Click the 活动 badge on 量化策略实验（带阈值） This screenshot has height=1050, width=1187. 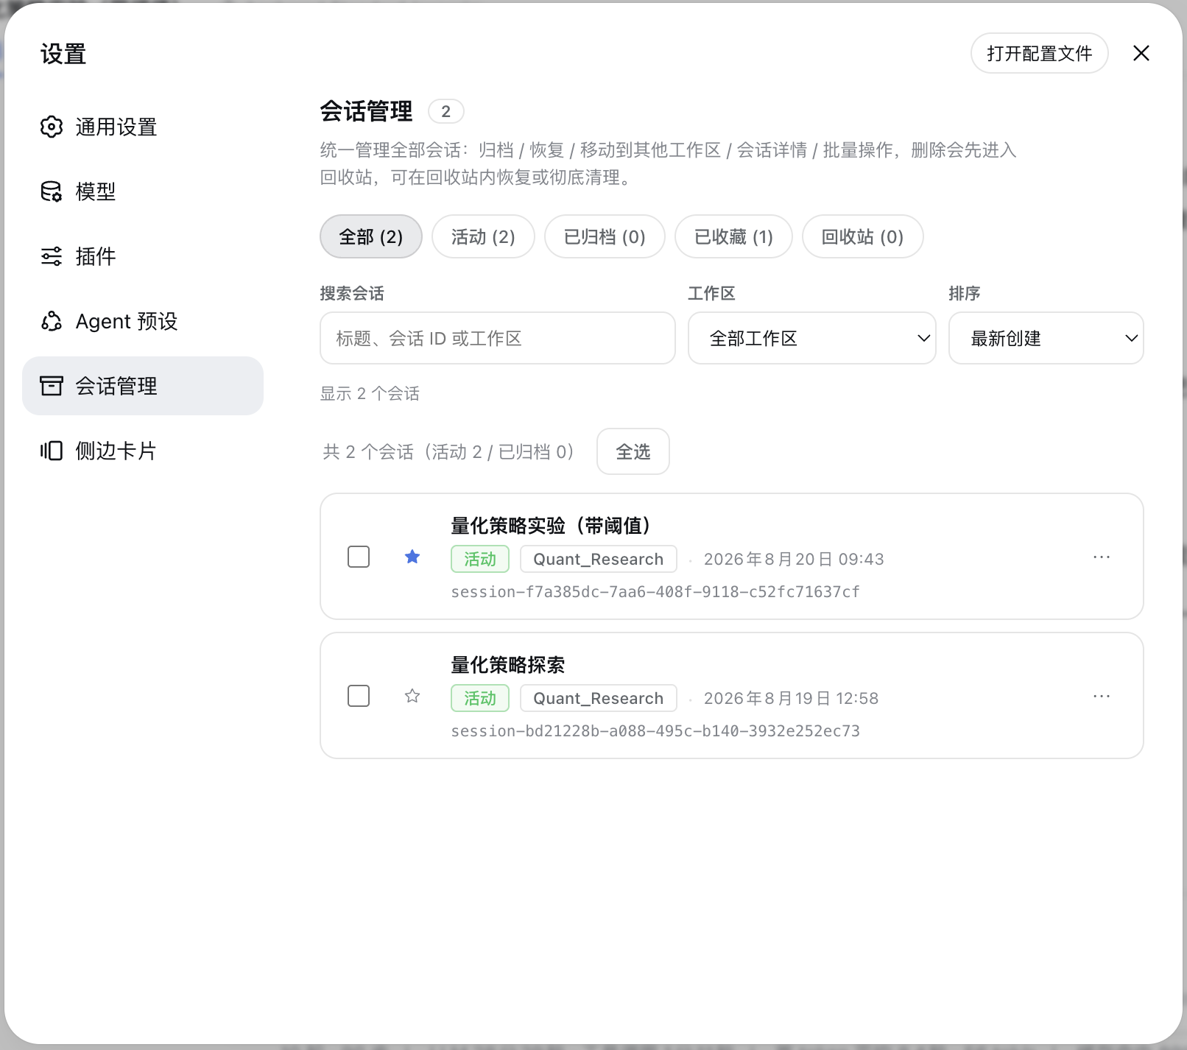point(480,559)
